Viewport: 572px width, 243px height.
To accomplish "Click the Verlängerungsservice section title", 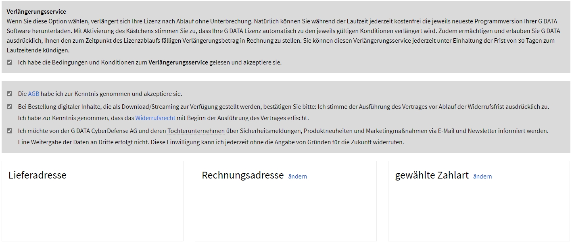I will coord(36,12).
